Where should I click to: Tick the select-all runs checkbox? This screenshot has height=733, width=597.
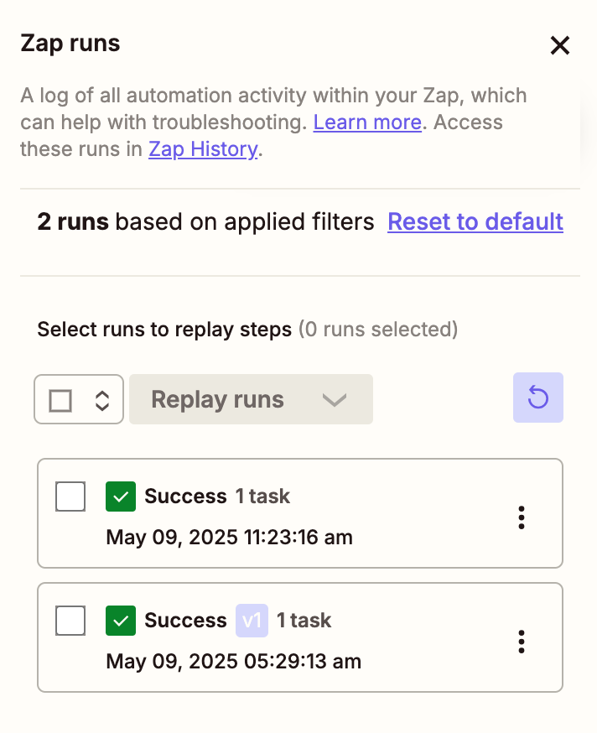(x=60, y=400)
